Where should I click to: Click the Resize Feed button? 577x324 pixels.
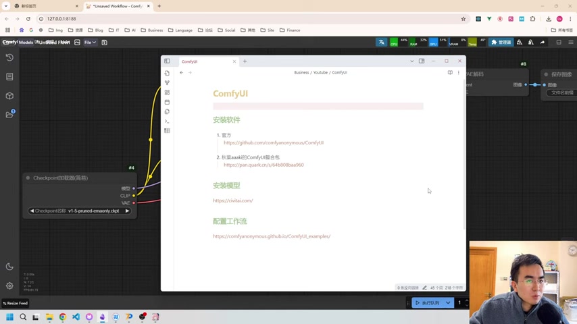point(15,303)
